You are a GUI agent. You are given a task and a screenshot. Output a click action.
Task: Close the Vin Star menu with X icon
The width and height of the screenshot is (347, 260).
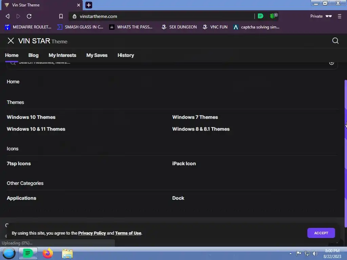pyautogui.click(x=11, y=41)
